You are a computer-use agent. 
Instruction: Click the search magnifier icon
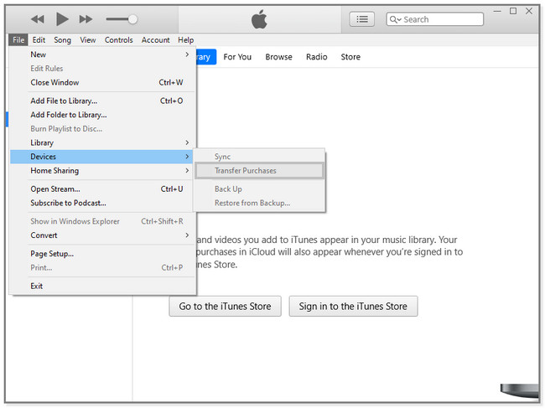396,19
